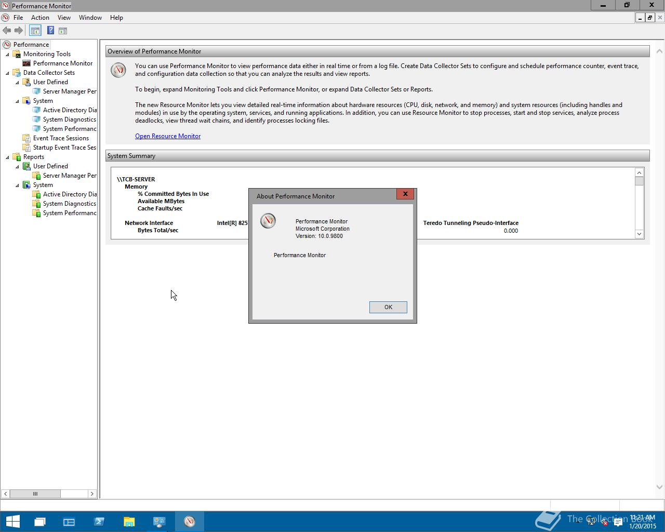Collapse System under Data Collector Sets
Viewport: 665px width, 532px height.
[18, 101]
